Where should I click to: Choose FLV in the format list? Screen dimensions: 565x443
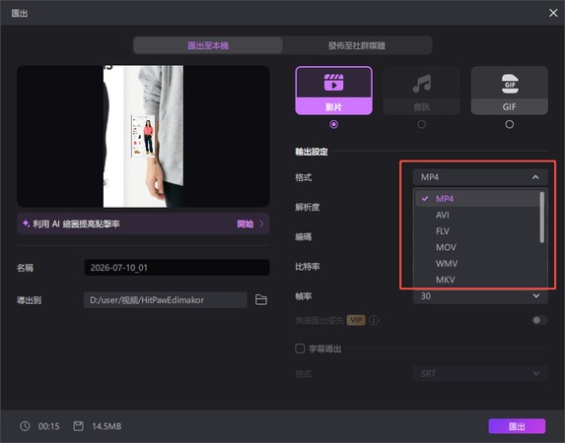pyautogui.click(x=477, y=231)
